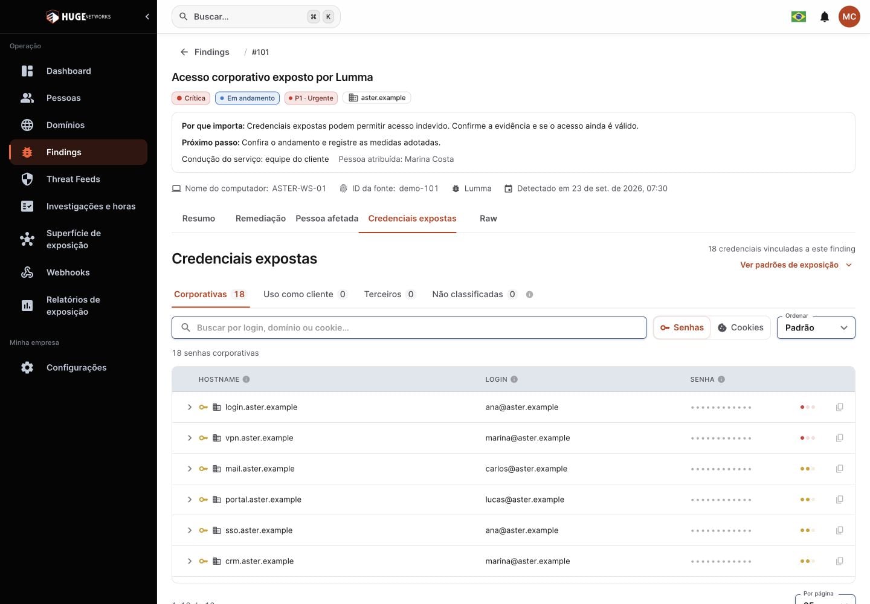This screenshot has width=870, height=604.
Task: Click the yellow strength dots for crm.aster.example
Action: click(x=808, y=561)
